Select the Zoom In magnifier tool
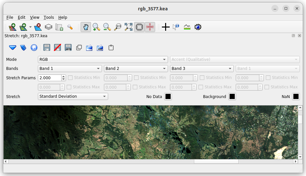Viewport: 306px width, 176px height. point(96,27)
